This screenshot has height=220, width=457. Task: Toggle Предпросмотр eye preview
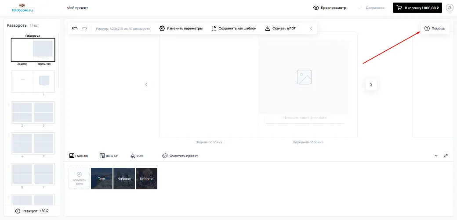click(x=330, y=8)
